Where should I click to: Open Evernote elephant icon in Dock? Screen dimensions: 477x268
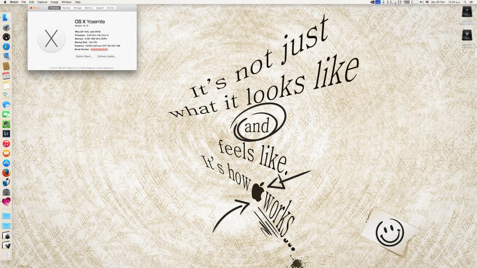click(x=6, y=124)
